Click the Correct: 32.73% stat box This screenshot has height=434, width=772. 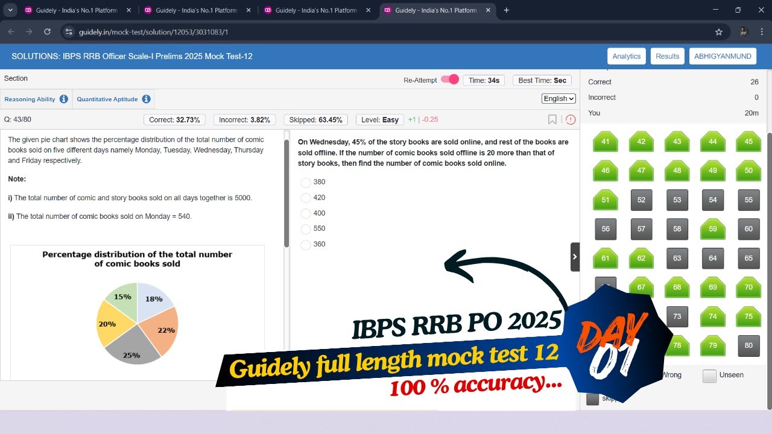click(175, 119)
